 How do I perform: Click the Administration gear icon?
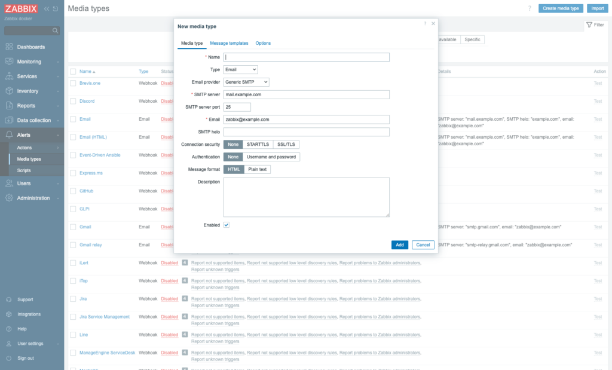(x=9, y=198)
